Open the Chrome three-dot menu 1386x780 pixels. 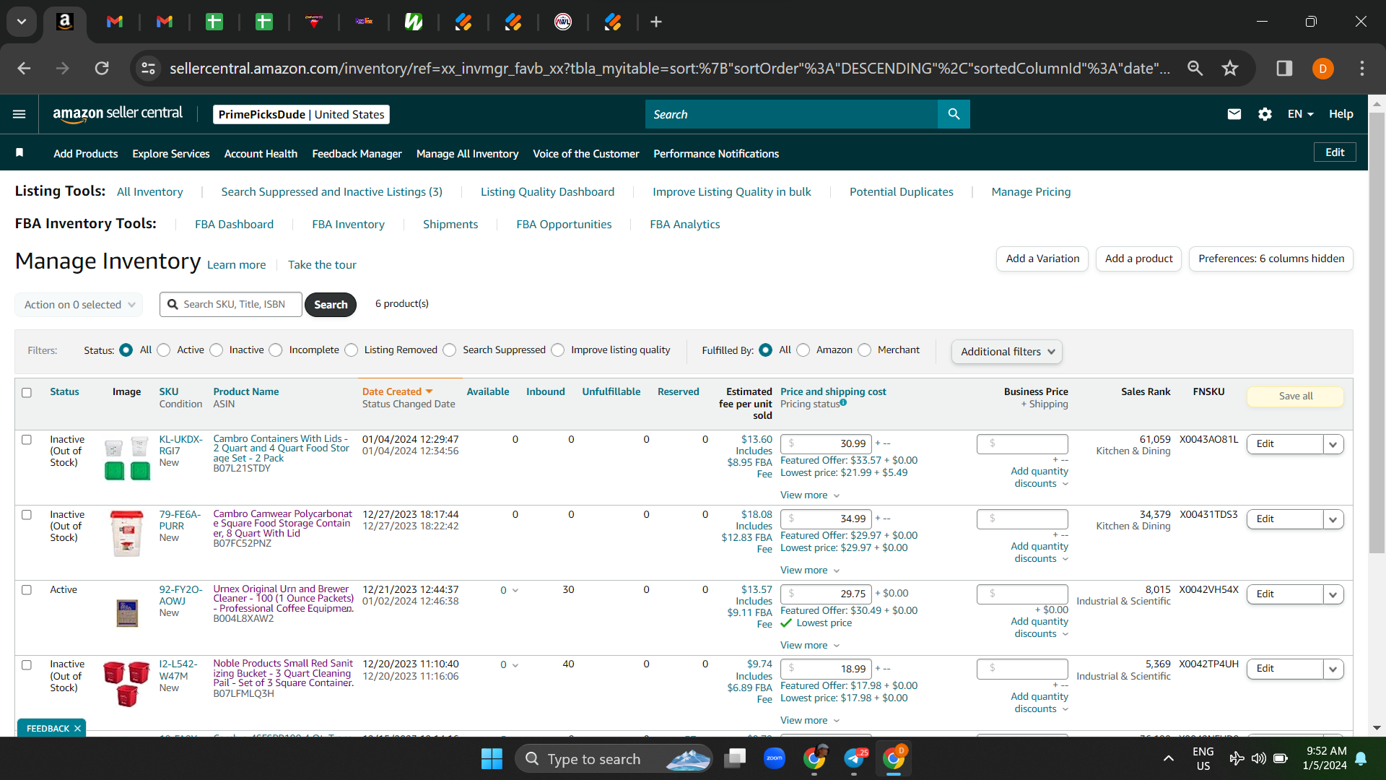click(x=1362, y=69)
